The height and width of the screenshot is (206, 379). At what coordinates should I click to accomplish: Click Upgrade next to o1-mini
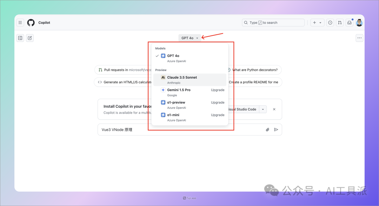click(x=218, y=115)
